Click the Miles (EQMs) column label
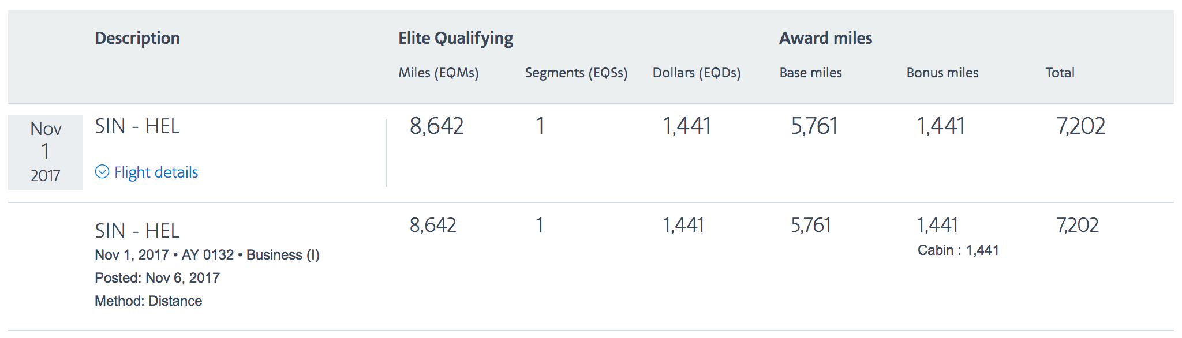 438,73
